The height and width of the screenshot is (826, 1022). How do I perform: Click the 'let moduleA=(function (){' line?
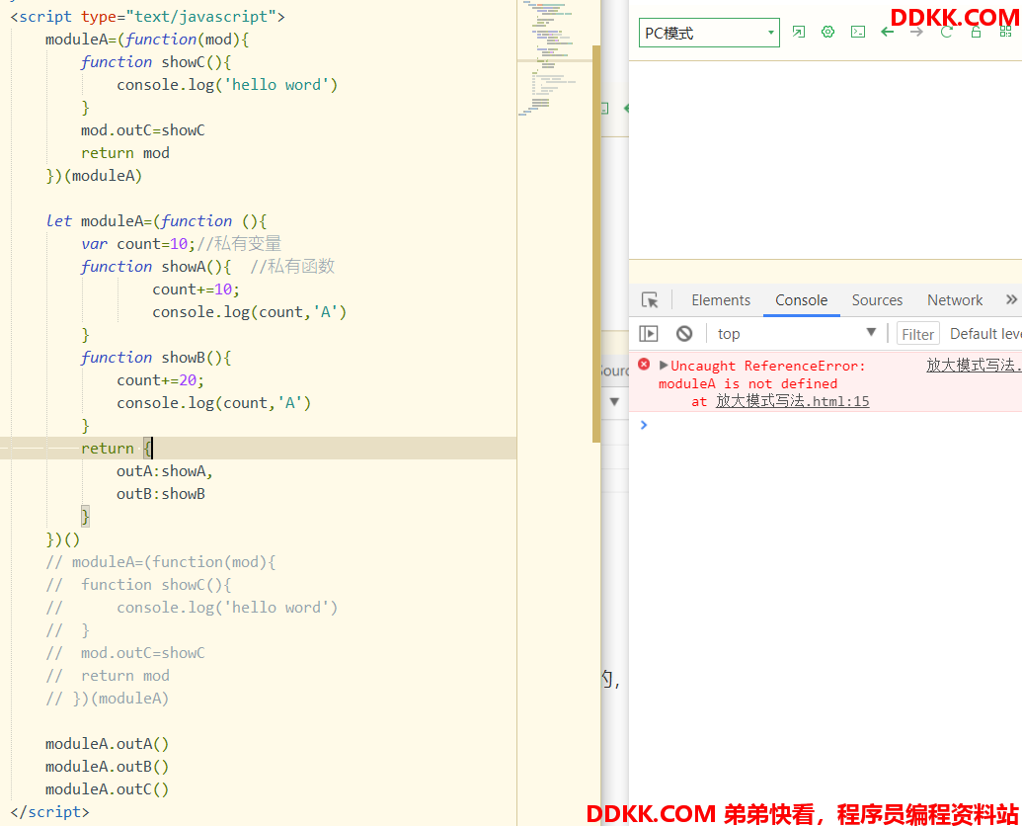(x=156, y=221)
